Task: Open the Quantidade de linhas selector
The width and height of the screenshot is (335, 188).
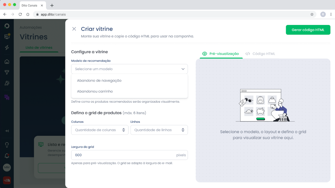Action: point(159,130)
